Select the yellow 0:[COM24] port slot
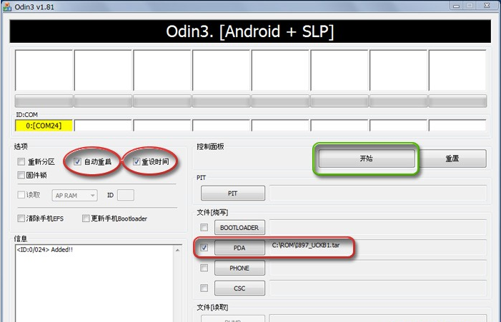Screen dimensions: 501x322 click(44, 126)
